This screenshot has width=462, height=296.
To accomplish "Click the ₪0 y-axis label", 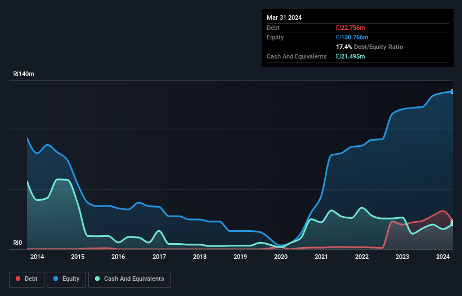I will point(17,243).
